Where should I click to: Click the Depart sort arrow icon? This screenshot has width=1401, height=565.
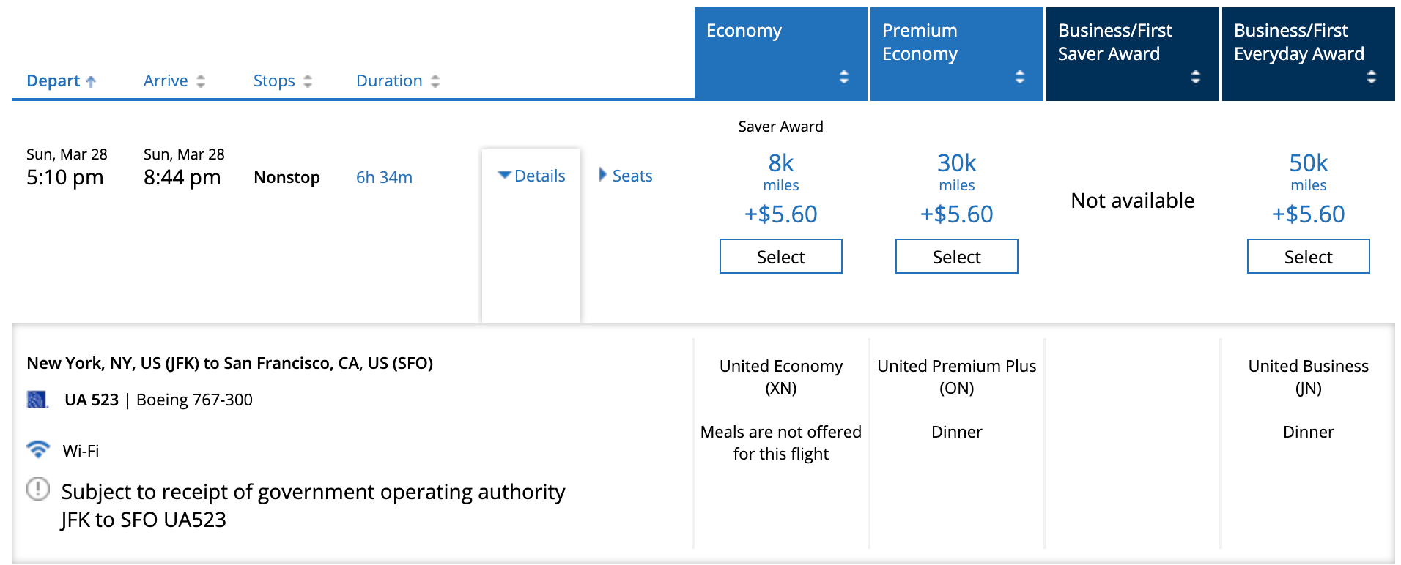(x=91, y=81)
